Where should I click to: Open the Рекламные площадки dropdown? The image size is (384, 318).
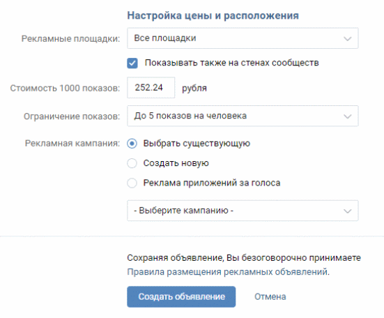point(243,38)
